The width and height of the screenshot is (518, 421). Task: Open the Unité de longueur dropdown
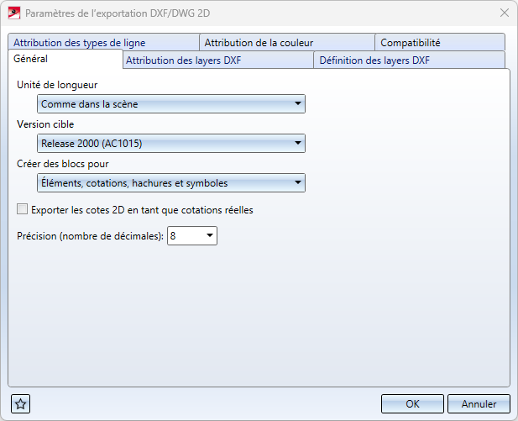coord(298,104)
